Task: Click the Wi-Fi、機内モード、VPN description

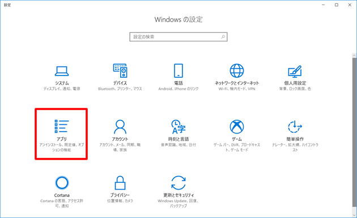Action: coord(237,89)
